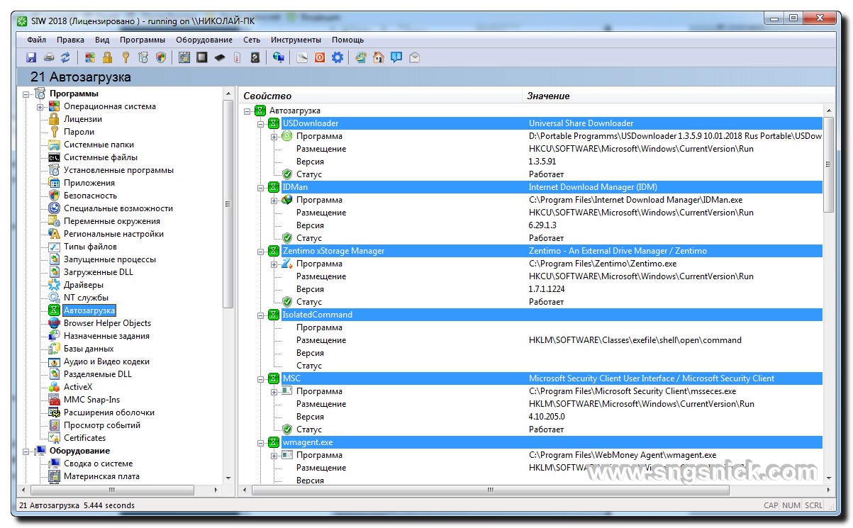This screenshot has height=528, width=853.
Task: Click the left tree horizontal scrollbar
Action: click(x=119, y=490)
